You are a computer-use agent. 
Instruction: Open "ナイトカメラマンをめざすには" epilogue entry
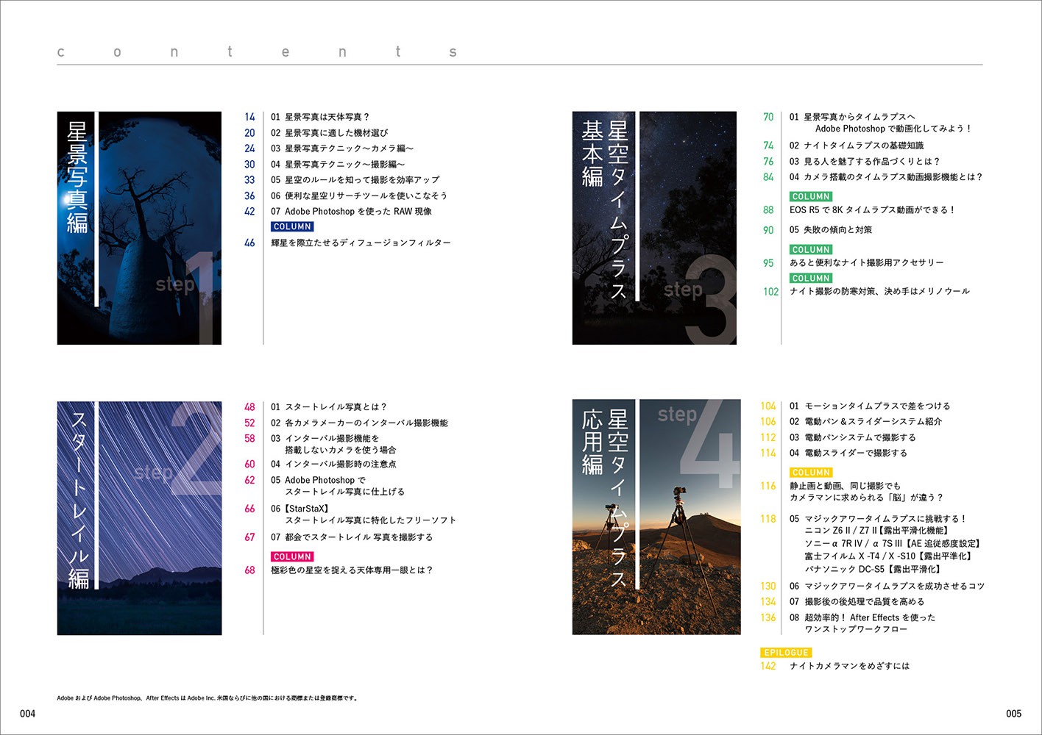tap(849, 666)
